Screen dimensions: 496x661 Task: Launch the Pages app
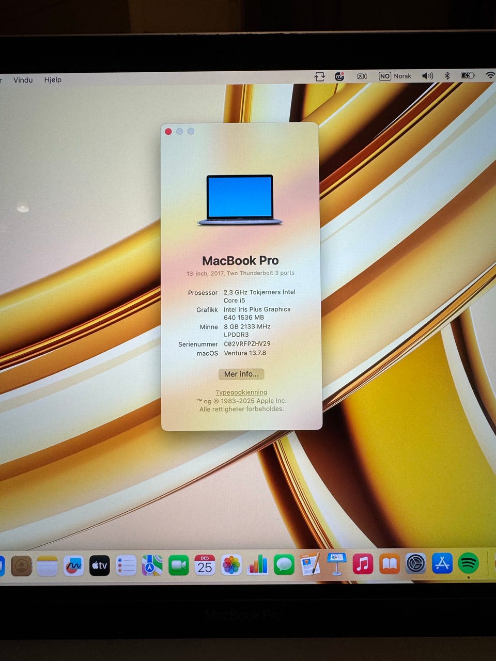[x=310, y=564]
